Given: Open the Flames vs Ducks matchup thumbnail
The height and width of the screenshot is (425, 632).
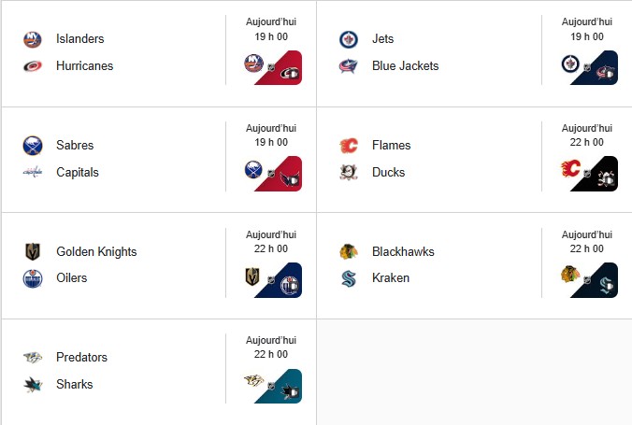Looking at the screenshot, I should [x=588, y=174].
